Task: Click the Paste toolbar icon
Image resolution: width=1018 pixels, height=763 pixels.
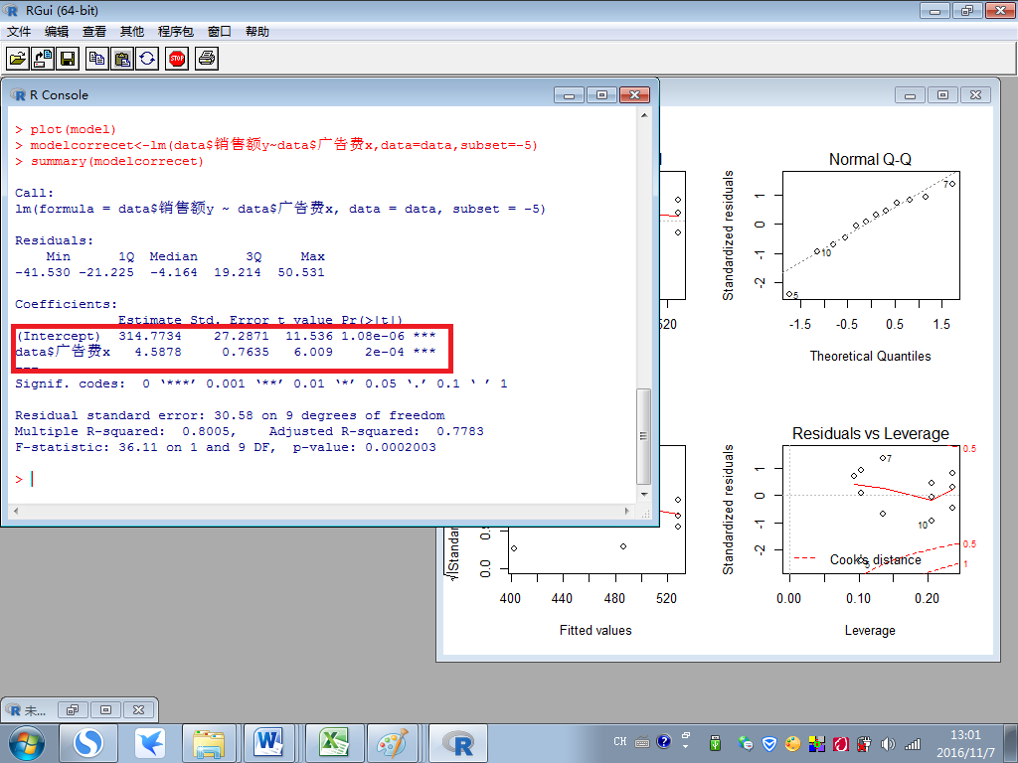Action: pos(121,59)
